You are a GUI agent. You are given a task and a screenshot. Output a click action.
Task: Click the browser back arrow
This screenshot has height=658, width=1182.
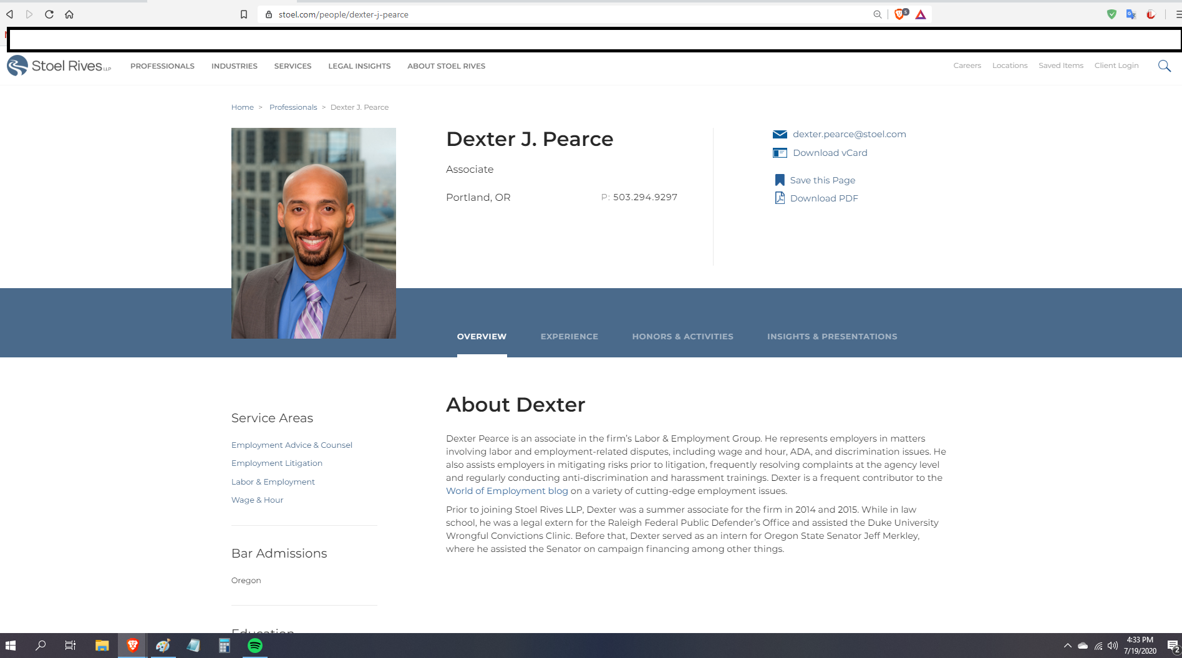point(9,14)
